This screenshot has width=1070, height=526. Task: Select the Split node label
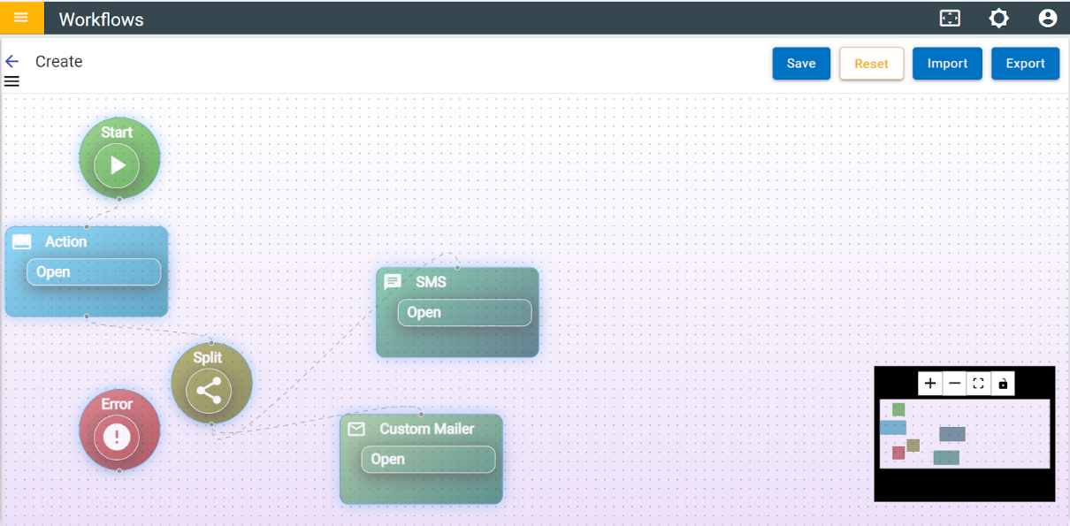[x=209, y=358]
